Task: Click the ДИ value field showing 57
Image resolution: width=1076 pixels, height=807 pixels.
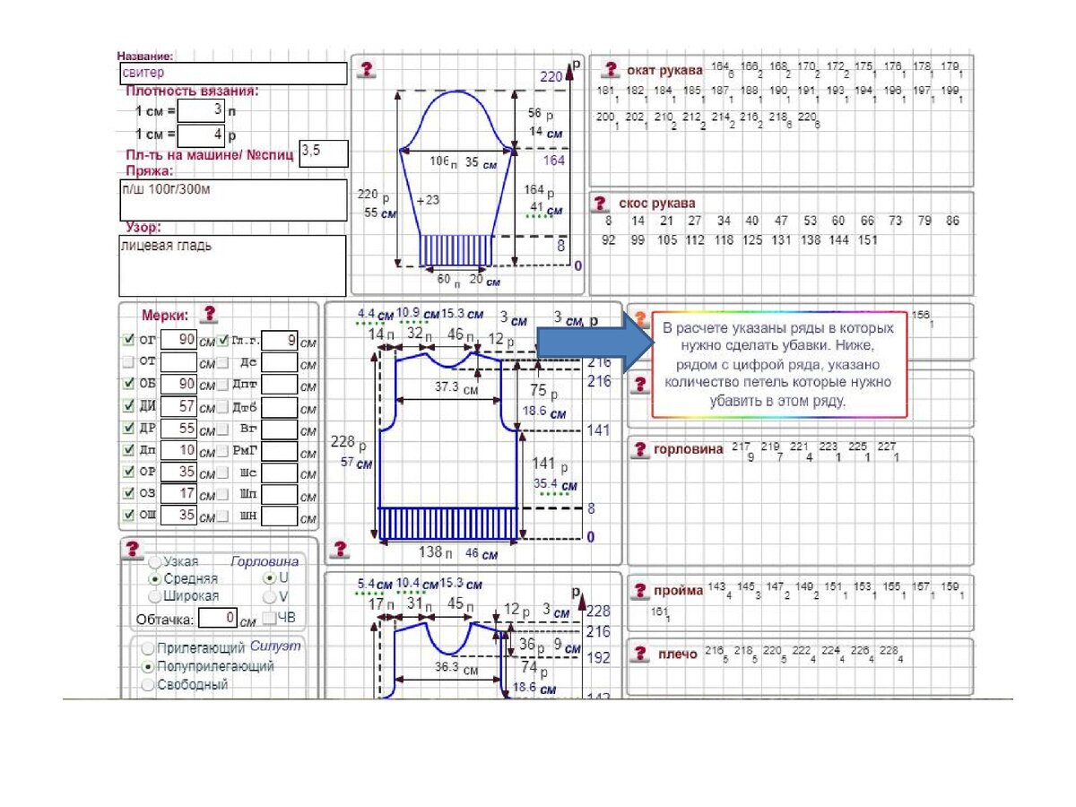Action: pyautogui.click(x=179, y=406)
